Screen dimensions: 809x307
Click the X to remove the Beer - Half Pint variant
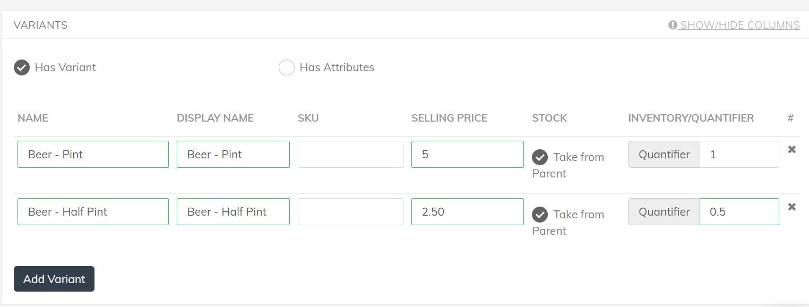tap(791, 207)
